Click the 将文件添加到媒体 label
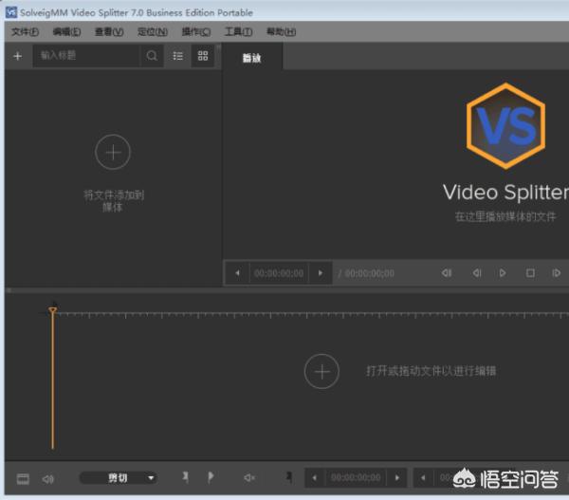Image resolution: width=569 pixels, height=500 pixels. [114, 201]
